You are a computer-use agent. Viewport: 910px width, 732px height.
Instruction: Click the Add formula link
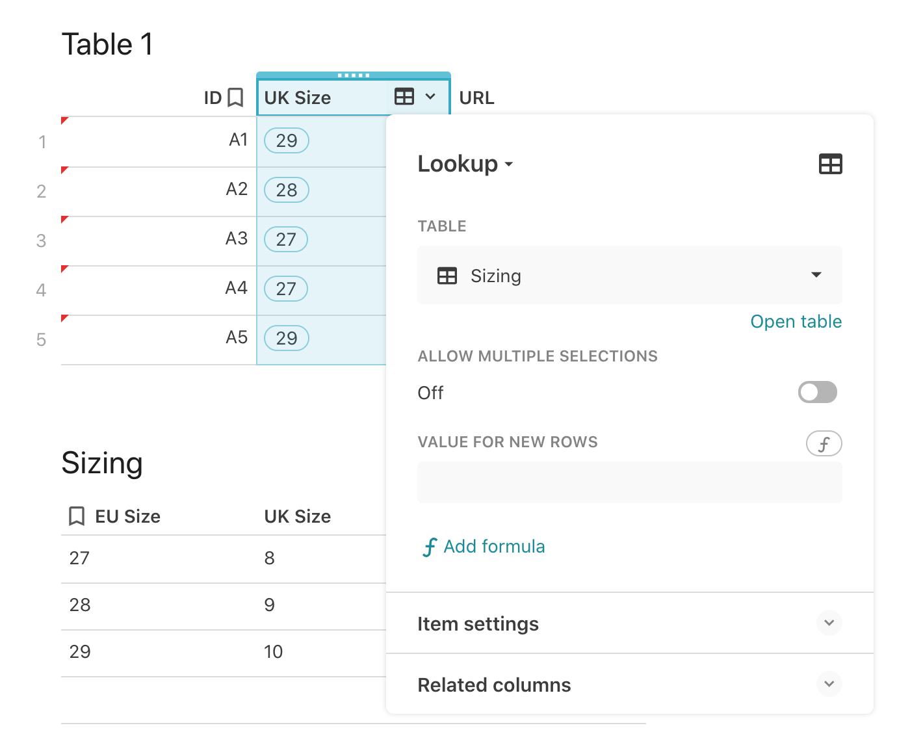pyautogui.click(x=484, y=547)
